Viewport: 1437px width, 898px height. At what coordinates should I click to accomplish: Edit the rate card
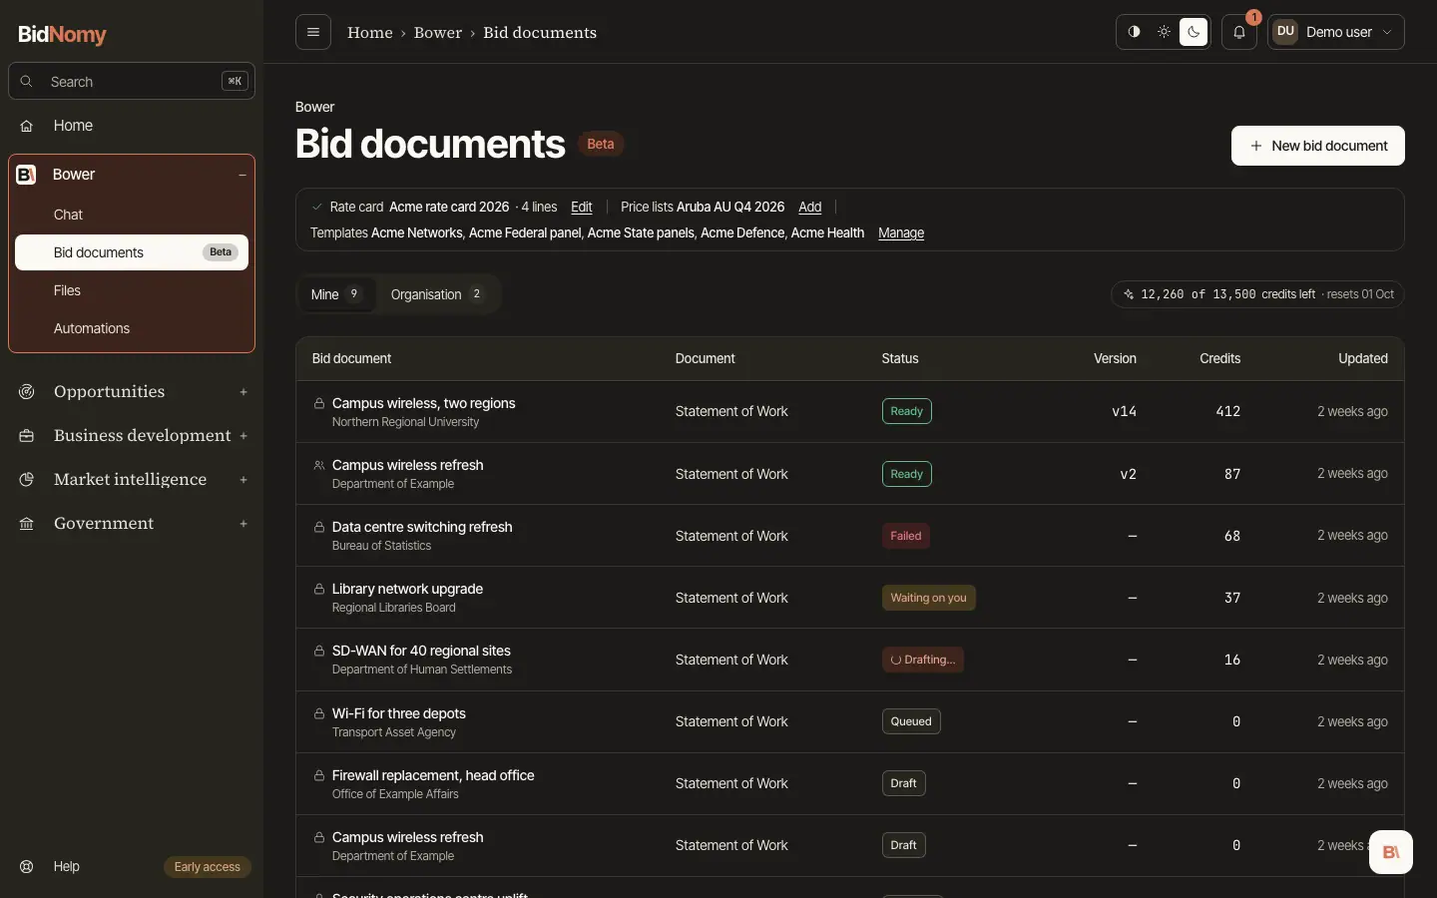tap(581, 208)
